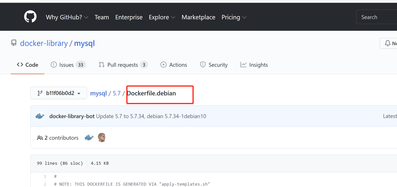Viewport: 397px width, 187px height.
Task: Open the 5.7 folder in breadcrumb
Action: pyautogui.click(x=117, y=93)
